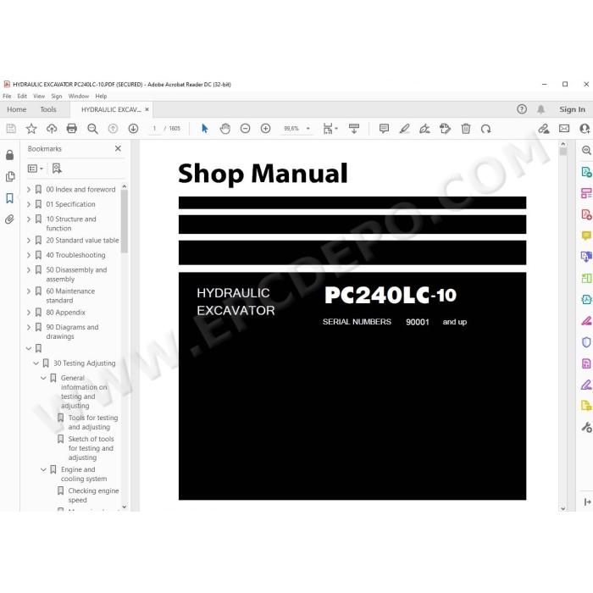Close the HYDRAULIC EXCAV document tab
593x593 pixels.
tap(147, 109)
